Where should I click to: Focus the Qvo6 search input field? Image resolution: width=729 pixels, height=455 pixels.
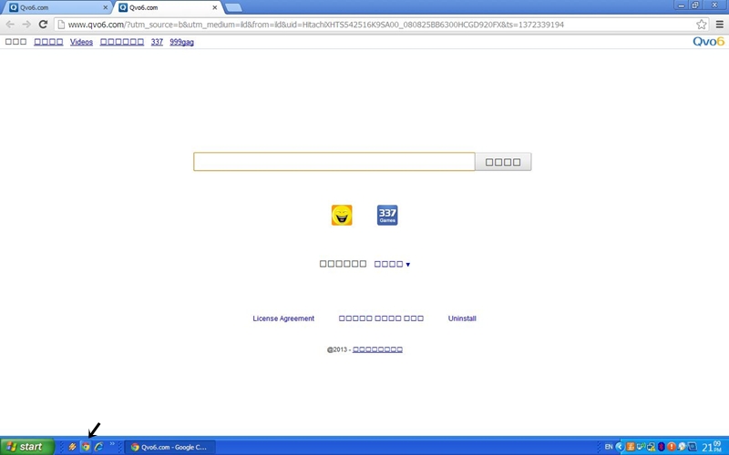(334, 162)
